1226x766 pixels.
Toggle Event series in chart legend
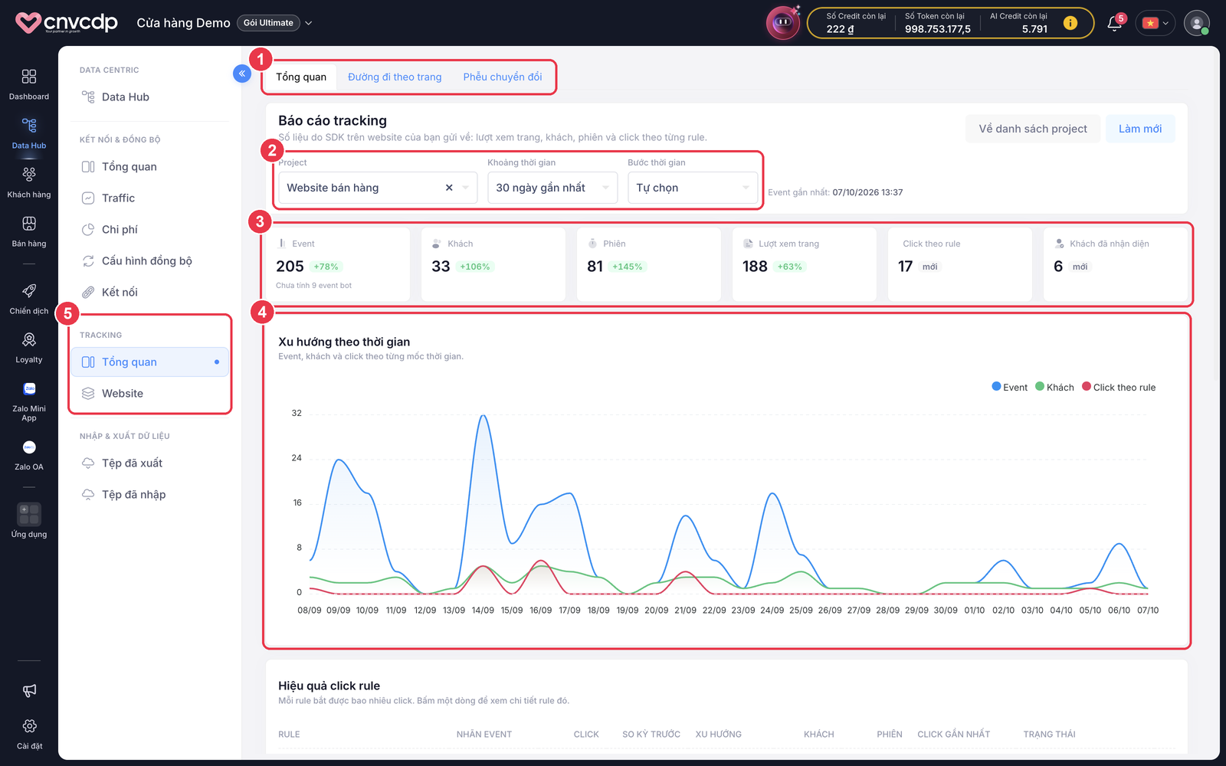point(1010,387)
